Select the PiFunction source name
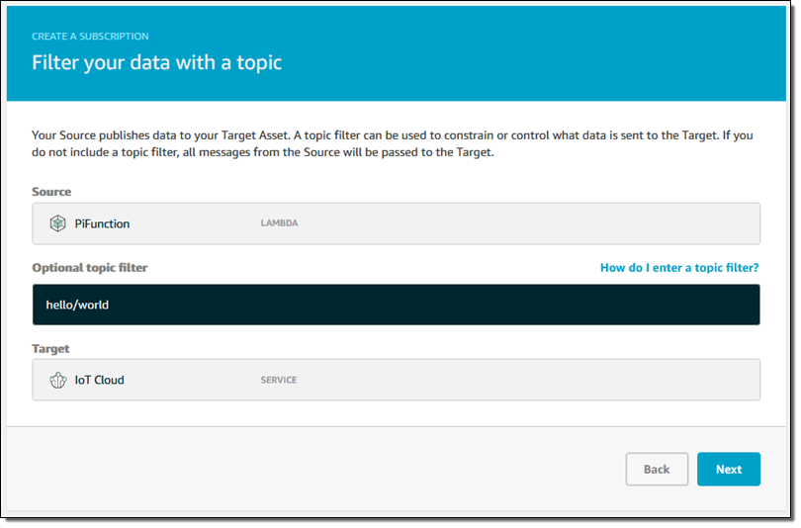The height and width of the screenshot is (528, 801). click(102, 223)
